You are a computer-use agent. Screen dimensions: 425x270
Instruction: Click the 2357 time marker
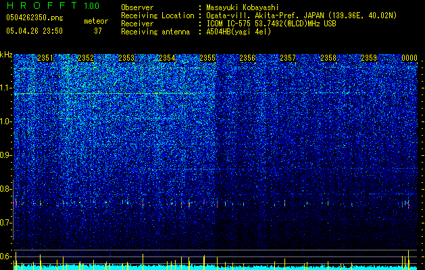pyautogui.click(x=288, y=58)
